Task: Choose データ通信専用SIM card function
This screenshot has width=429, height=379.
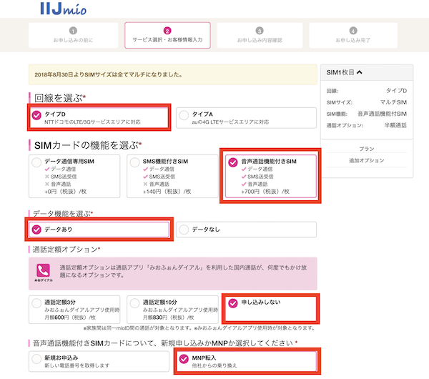Action: coord(74,176)
